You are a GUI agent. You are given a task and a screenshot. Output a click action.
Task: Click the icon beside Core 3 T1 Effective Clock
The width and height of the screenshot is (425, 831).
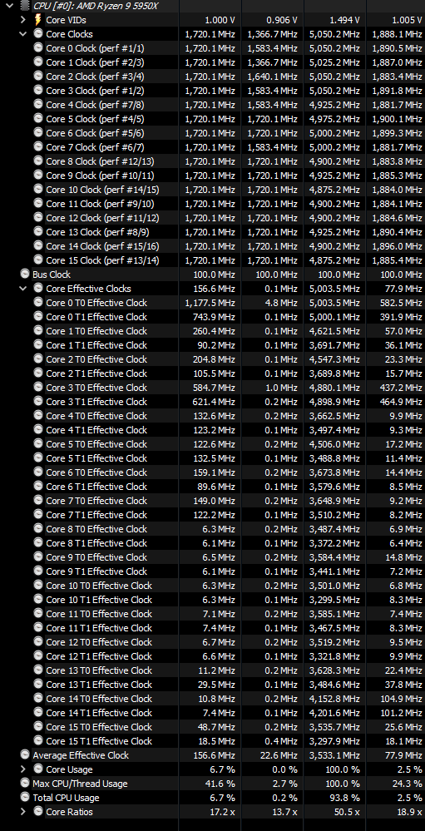click(37, 401)
